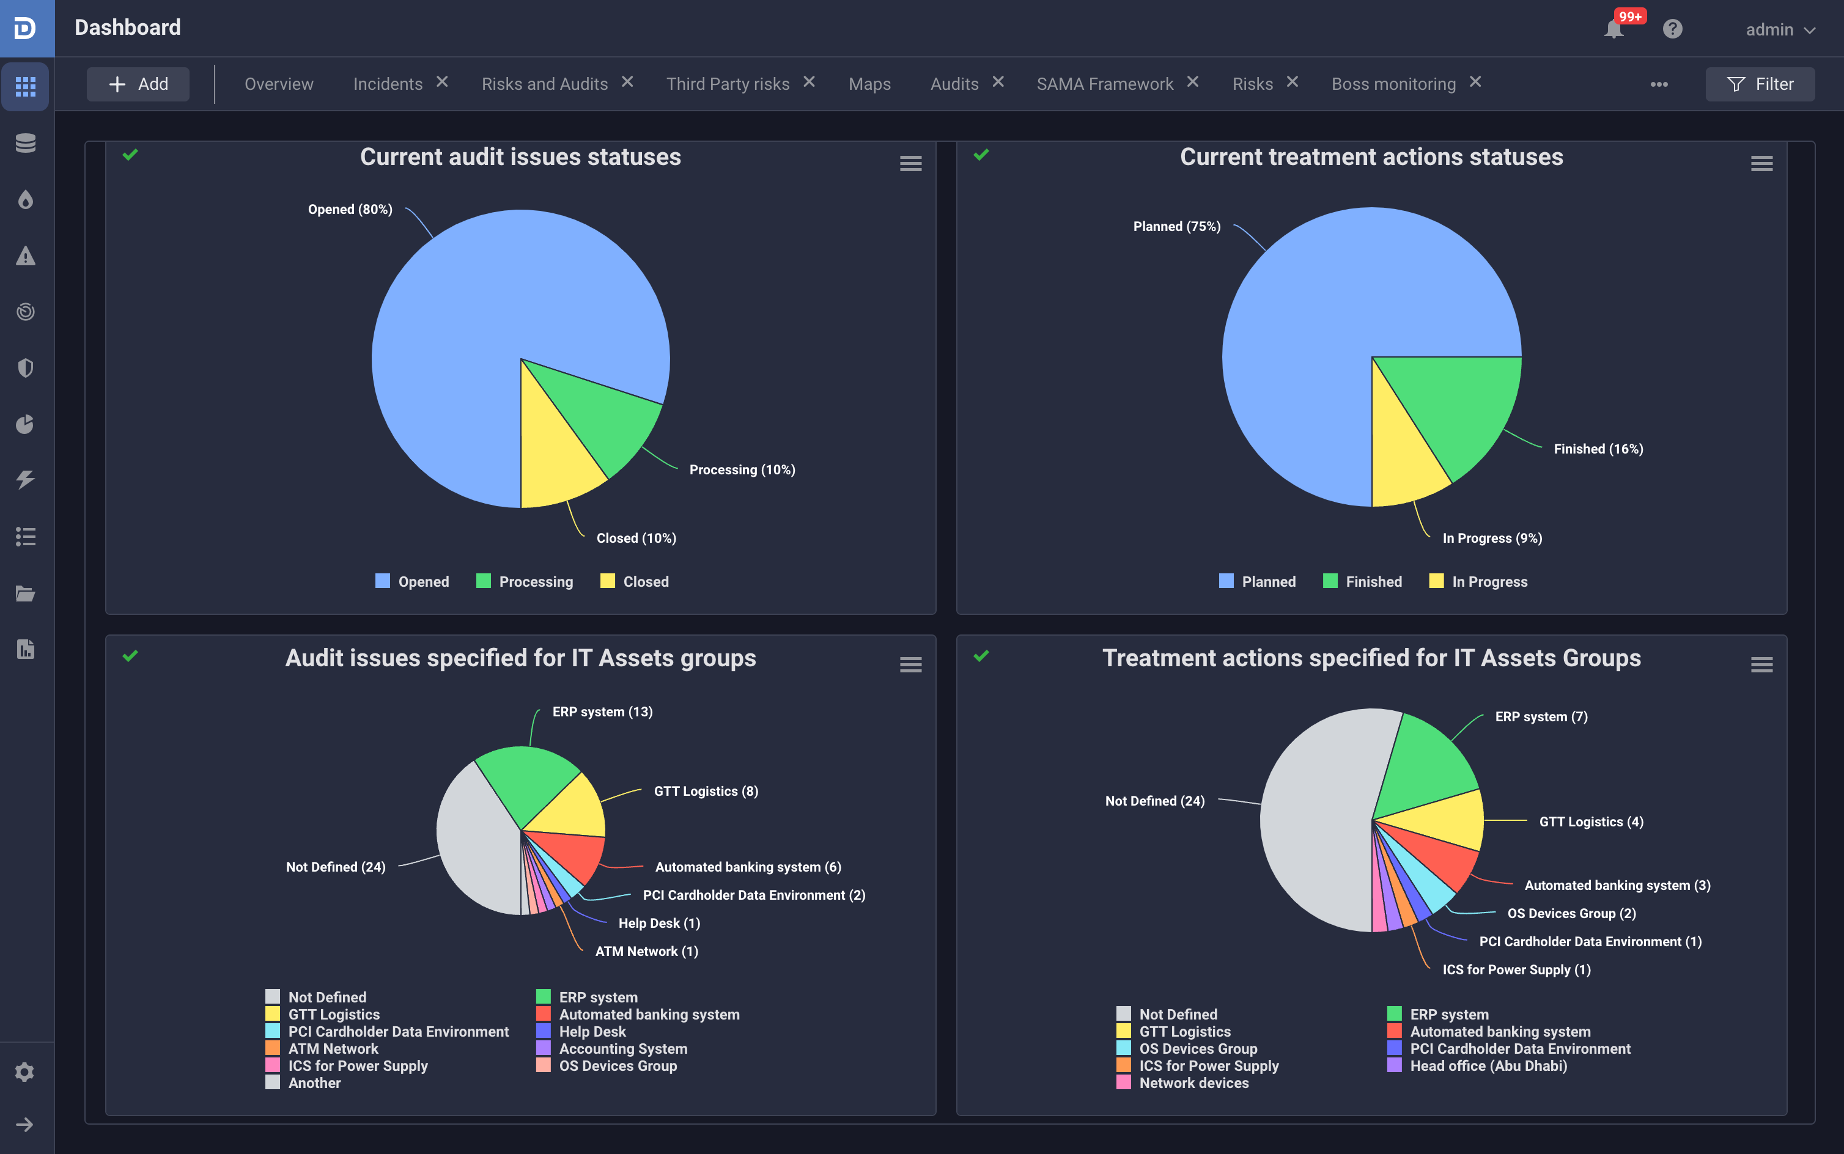Click the Add button

[138, 84]
